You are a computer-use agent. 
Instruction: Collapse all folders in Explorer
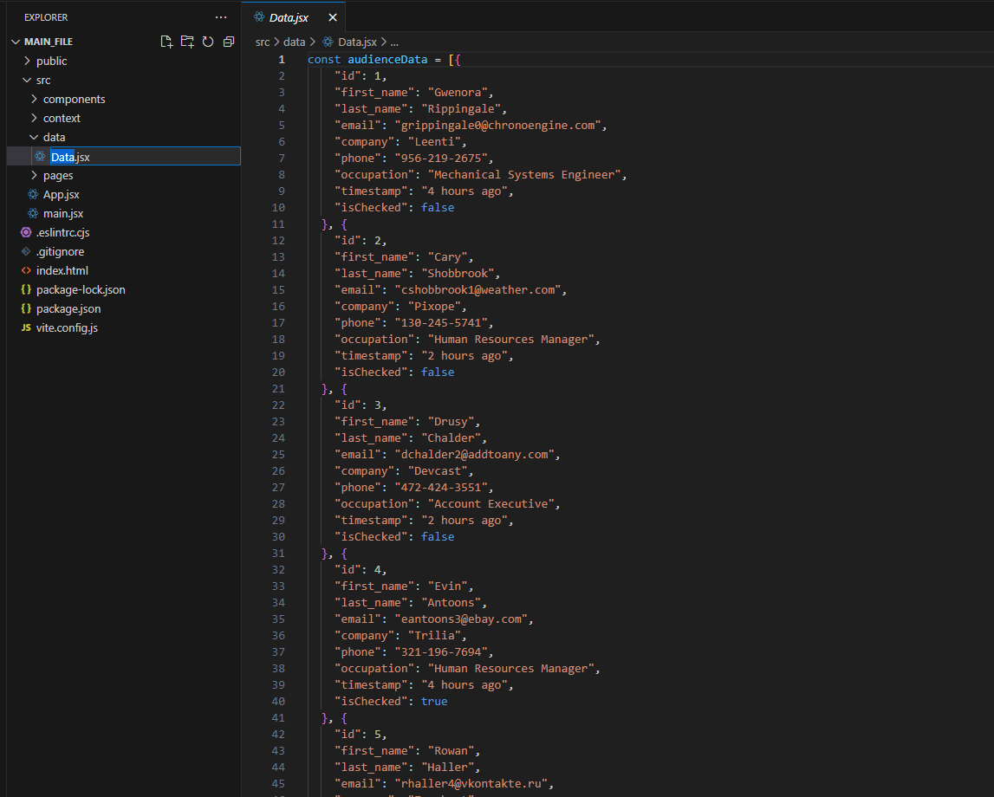pos(229,42)
